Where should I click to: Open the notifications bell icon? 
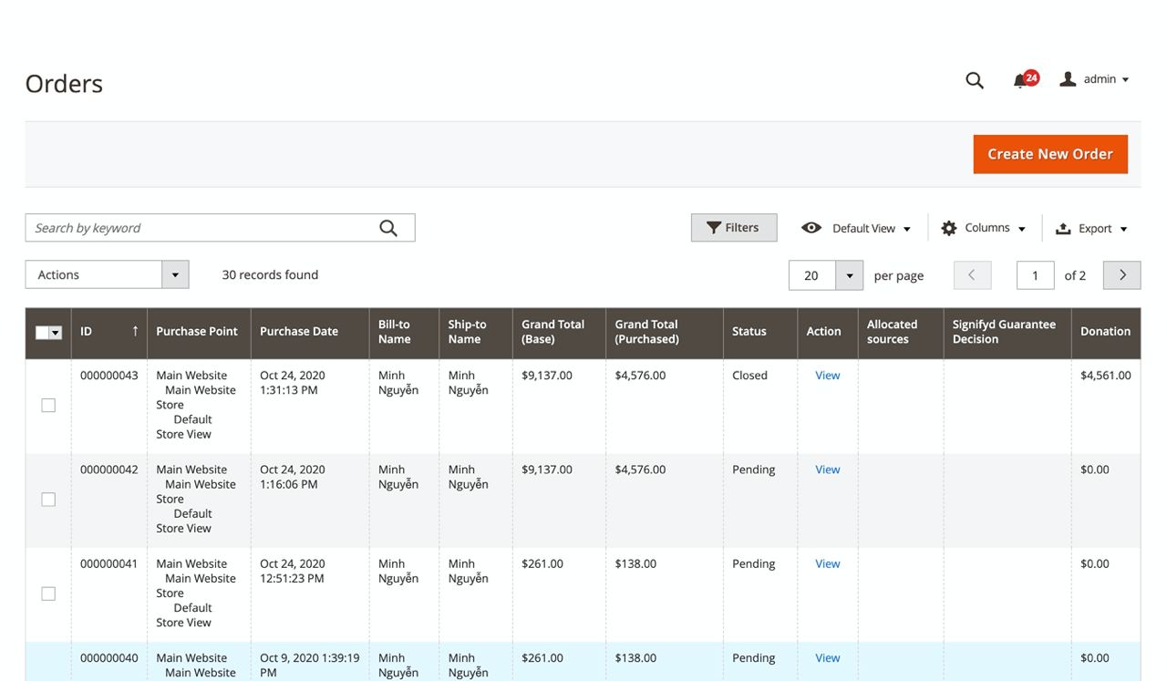click(1021, 80)
